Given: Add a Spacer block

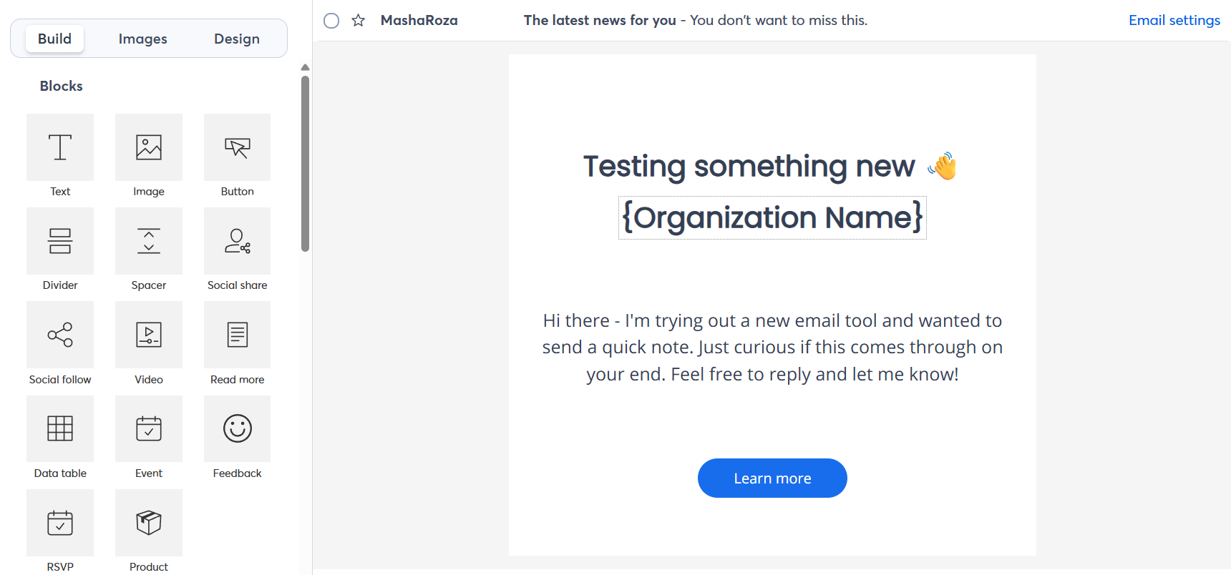Looking at the screenshot, I should click(148, 241).
